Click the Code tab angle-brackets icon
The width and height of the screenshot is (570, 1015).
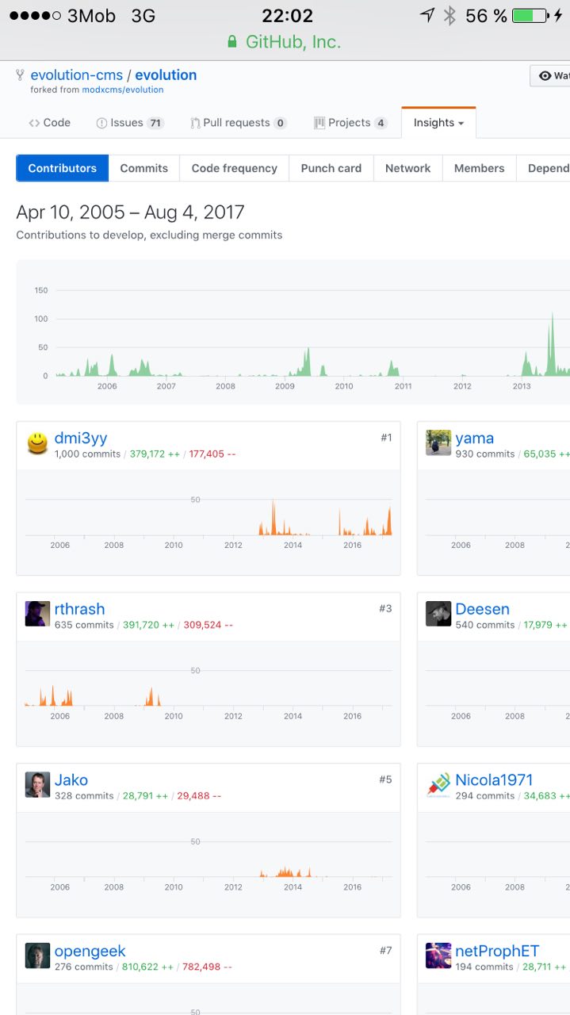(x=34, y=123)
